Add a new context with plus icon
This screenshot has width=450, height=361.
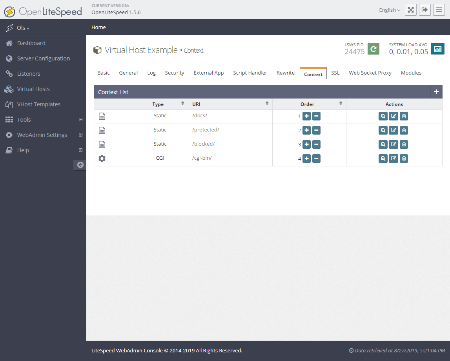click(437, 92)
